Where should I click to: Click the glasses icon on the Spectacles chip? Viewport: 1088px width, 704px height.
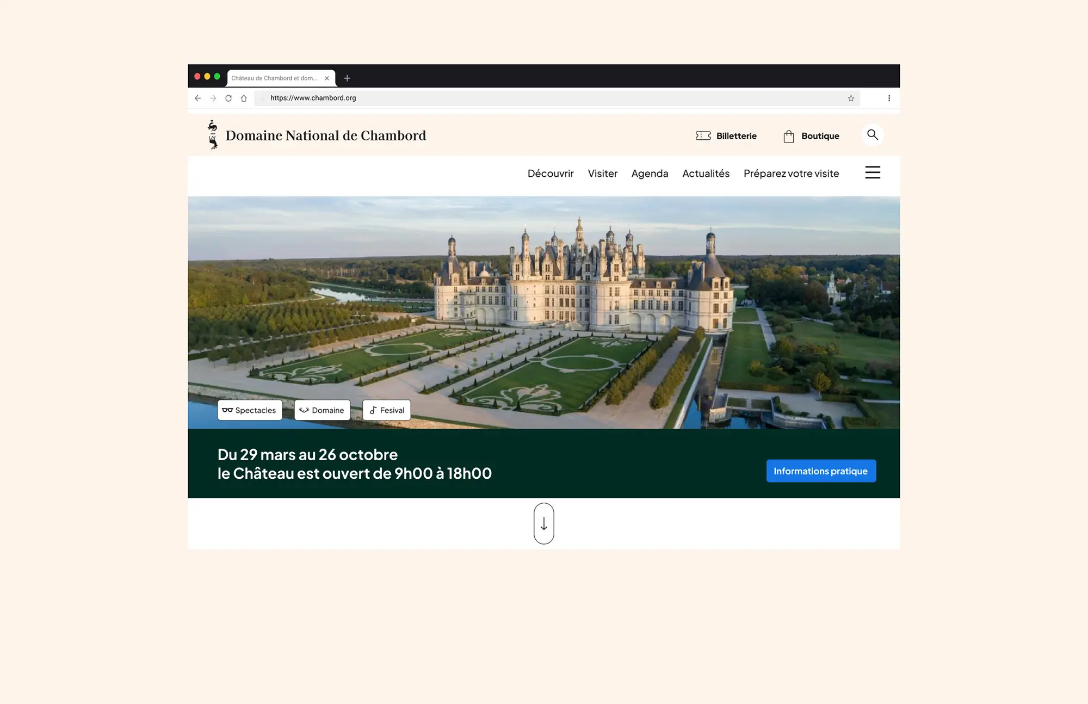tap(227, 410)
